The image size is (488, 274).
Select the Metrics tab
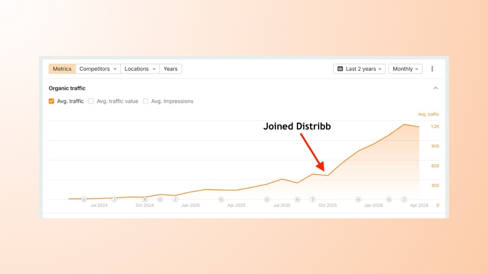pyautogui.click(x=62, y=69)
